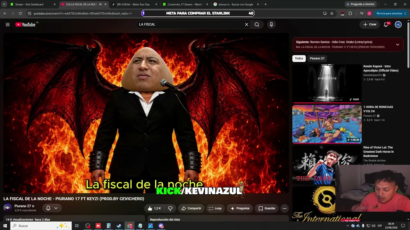The image size is (410, 230).
Task: Open the Piurano 27 channel avatar
Action: (8, 208)
